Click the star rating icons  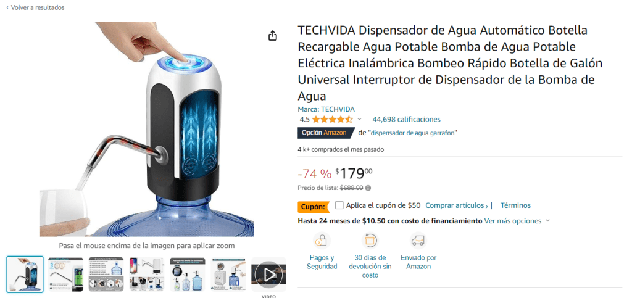tap(332, 120)
